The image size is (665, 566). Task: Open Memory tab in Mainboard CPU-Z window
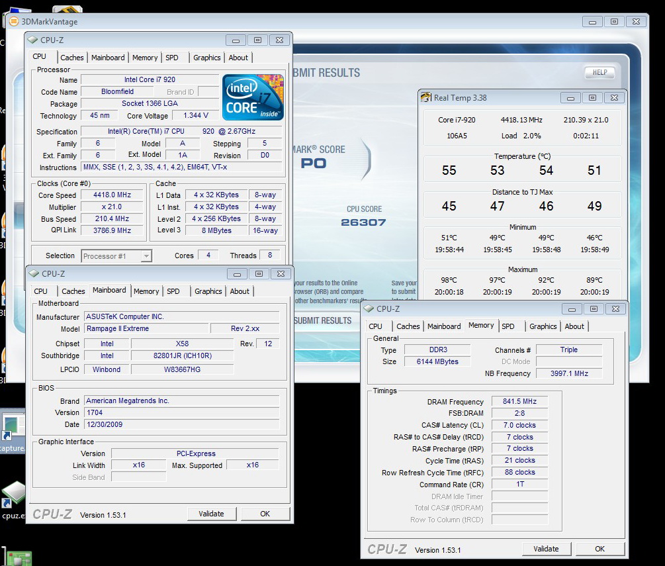(146, 291)
